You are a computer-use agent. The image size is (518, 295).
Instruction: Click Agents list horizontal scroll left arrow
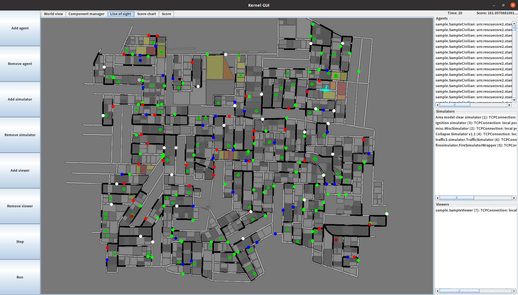[x=438, y=105]
